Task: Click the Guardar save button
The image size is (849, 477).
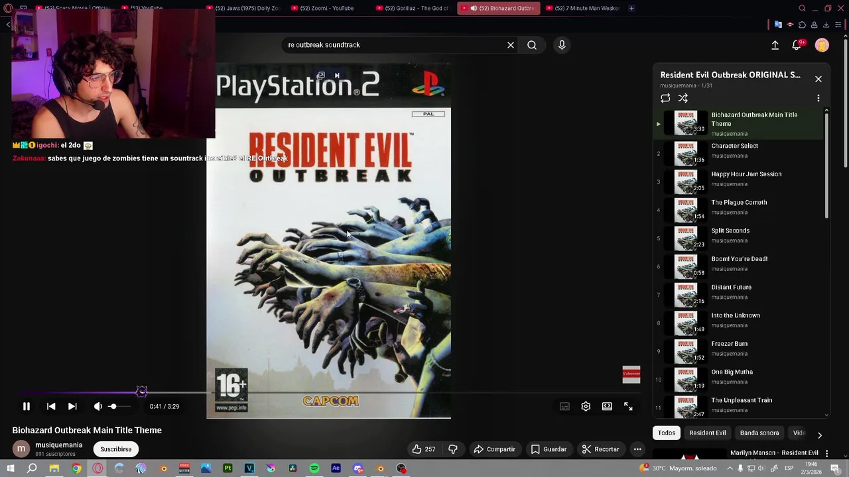Action: 549,449
